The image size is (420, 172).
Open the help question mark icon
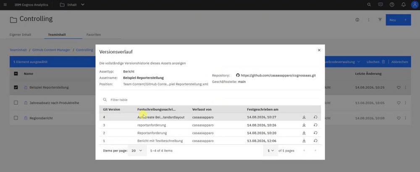click(x=392, y=5)
